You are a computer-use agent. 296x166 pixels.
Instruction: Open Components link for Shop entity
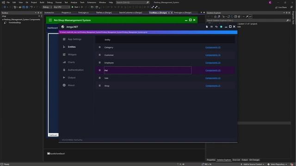click(213, 86)
